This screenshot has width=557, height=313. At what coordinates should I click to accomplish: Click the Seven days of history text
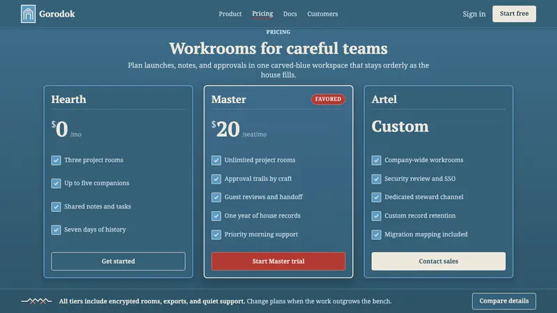coord(95,230)
